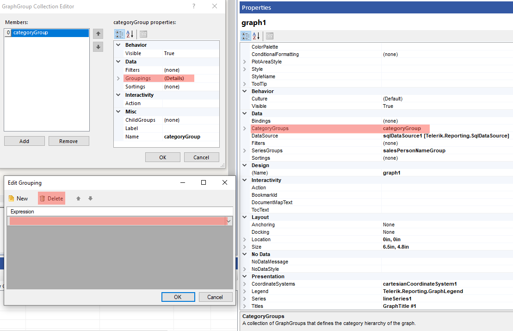Open help with the question mark icon
Viewport: 513px width, 331px height.
click(193, 6)
